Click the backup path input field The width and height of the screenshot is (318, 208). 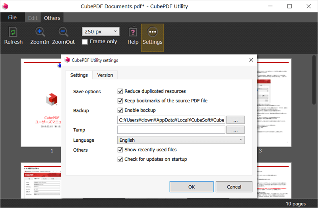171,120
